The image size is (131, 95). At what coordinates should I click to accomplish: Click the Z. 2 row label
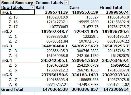[13, 41]
